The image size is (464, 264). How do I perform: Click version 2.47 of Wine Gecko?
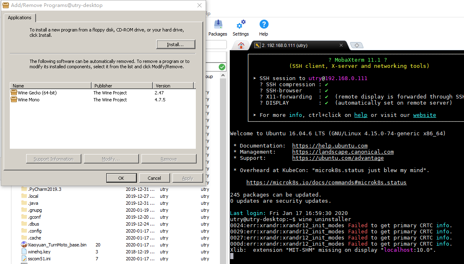click(x=159, y=93)
